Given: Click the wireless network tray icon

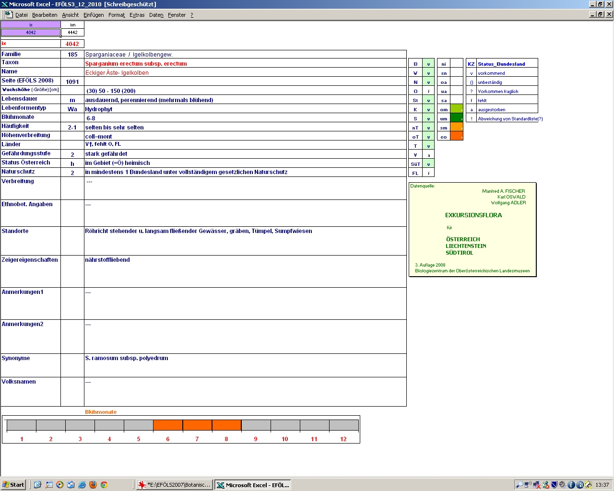Looking at the screenshot, I should click(x=528, y=485).
